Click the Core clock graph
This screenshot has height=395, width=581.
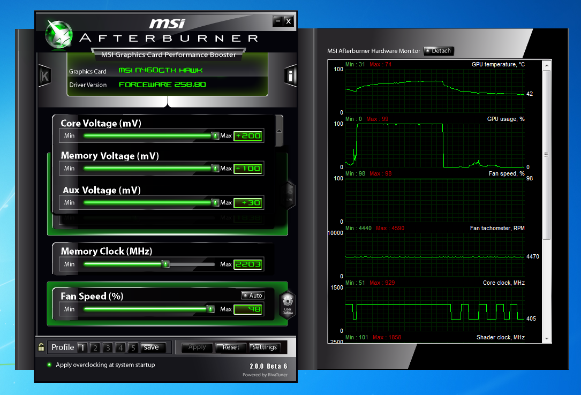(435, 309)
